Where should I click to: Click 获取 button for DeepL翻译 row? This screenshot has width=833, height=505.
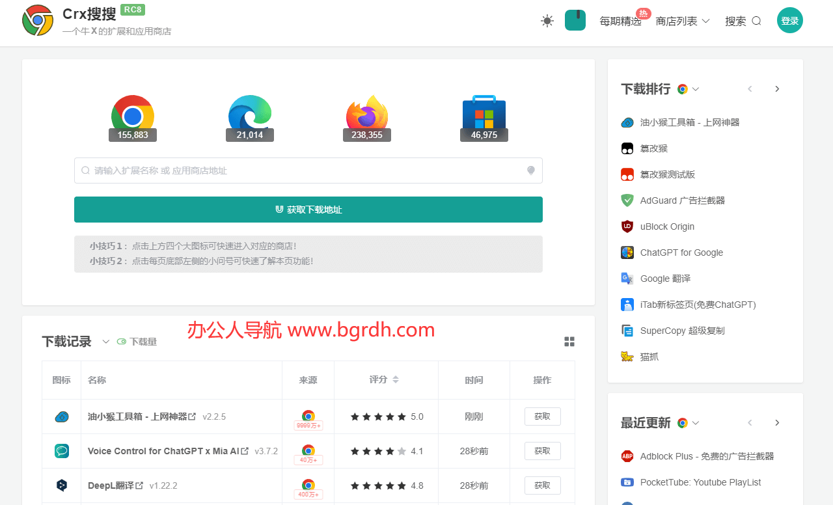tap(543, 485)
